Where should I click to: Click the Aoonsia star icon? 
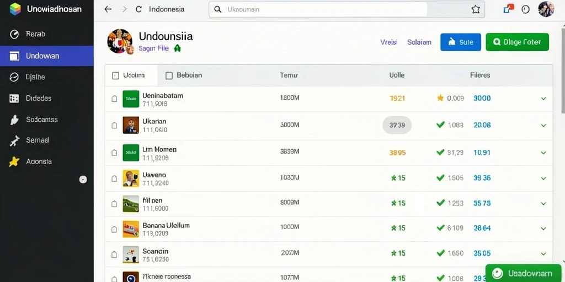coord(14,162)
